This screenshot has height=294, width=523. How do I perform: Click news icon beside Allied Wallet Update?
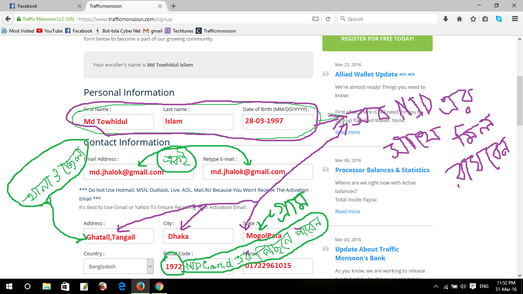click(325, 74)
